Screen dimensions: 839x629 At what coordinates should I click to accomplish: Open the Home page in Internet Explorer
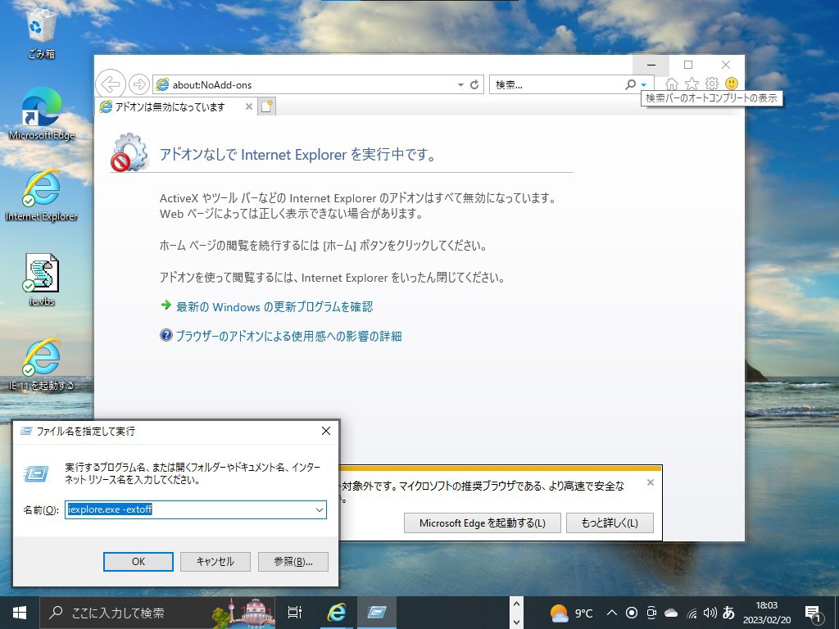coord(671,84)
